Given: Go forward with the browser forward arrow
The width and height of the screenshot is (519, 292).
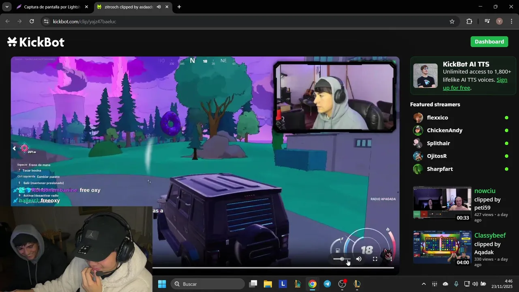Looking at the screenshot, I should 19,21.
